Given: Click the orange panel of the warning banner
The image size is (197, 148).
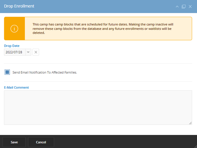Looking at the screenshot, I should (x=14, y=29).
